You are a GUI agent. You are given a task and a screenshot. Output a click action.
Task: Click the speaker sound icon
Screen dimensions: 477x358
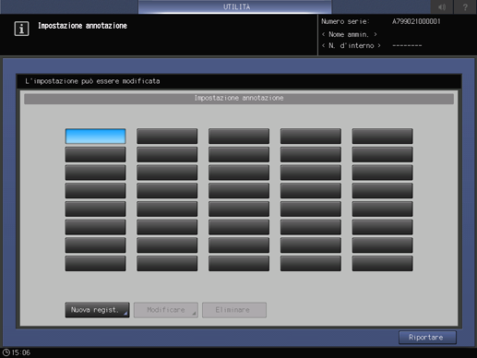(442, 6)
